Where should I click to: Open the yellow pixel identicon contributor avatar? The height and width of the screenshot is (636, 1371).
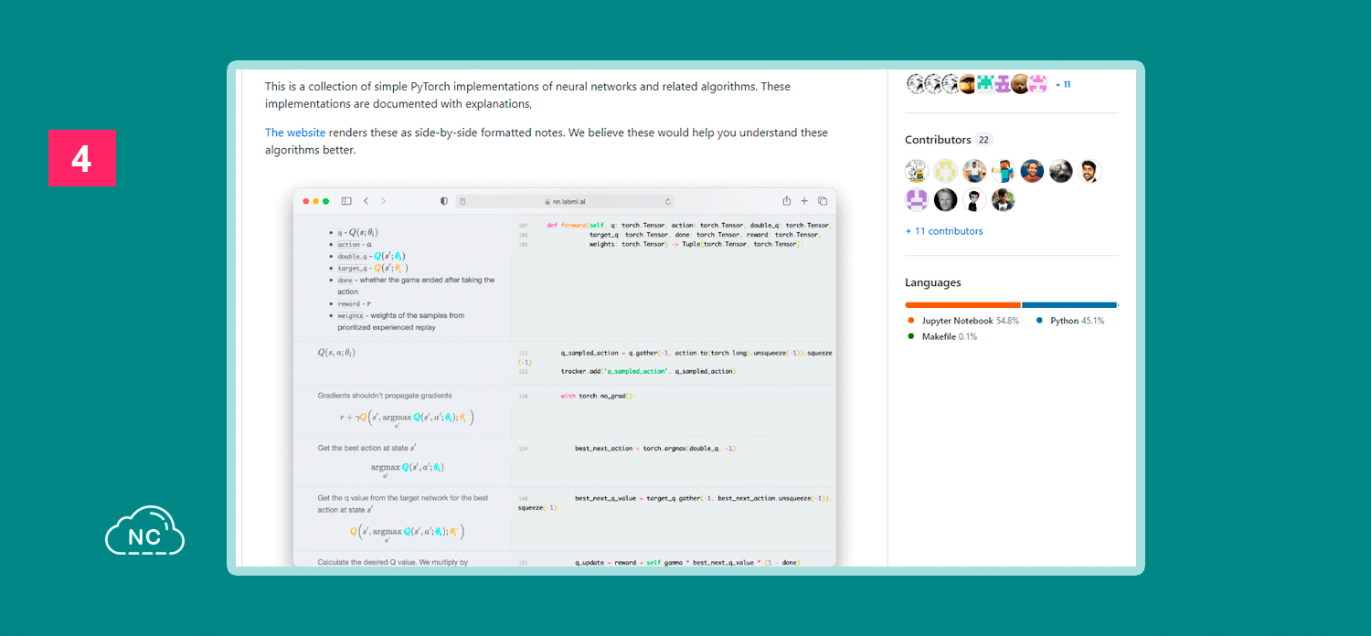(x=946, y=171)
